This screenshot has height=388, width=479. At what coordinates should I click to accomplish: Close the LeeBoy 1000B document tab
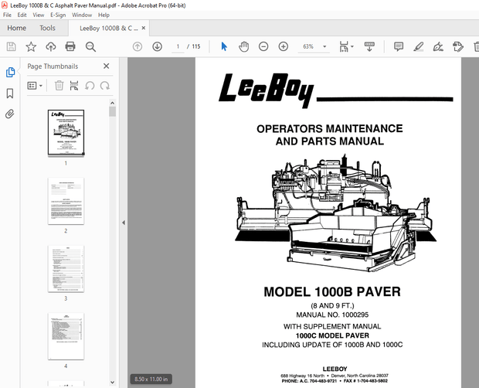144,28
